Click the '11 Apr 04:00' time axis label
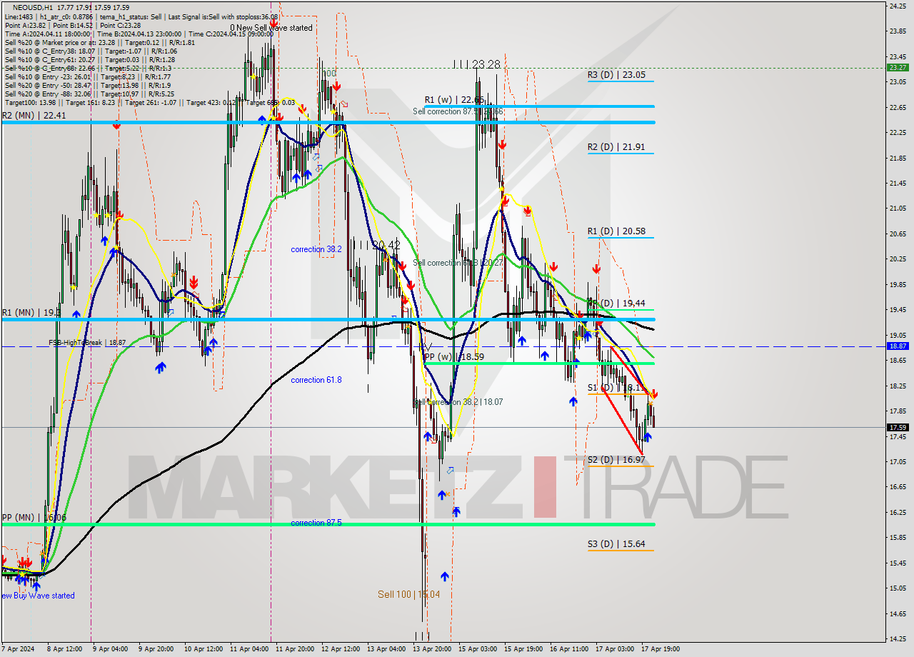This screenshot has height=657, width=914. 248,649
